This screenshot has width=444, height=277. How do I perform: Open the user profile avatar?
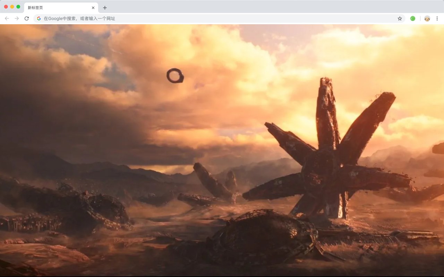[x=427, y=18]
